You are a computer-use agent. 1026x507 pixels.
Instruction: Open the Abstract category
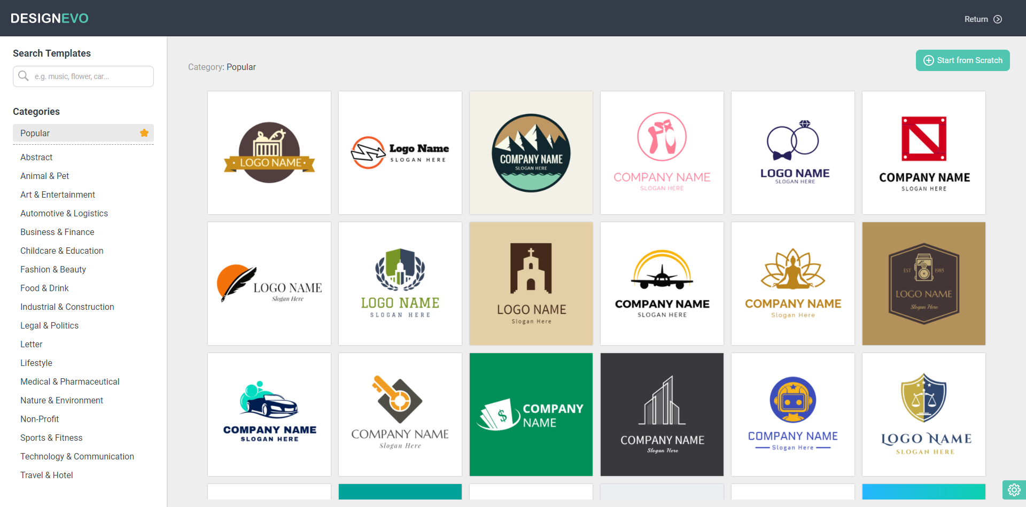36,157
